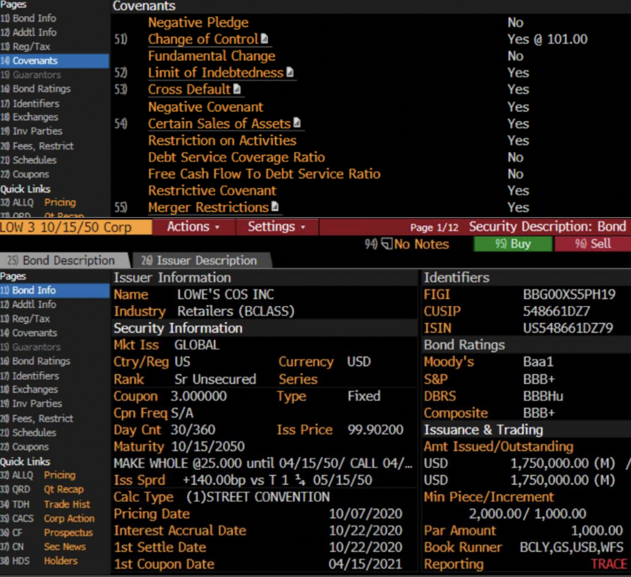
Task: Switch to the Issuer Description tab
Action: [202, 260]
